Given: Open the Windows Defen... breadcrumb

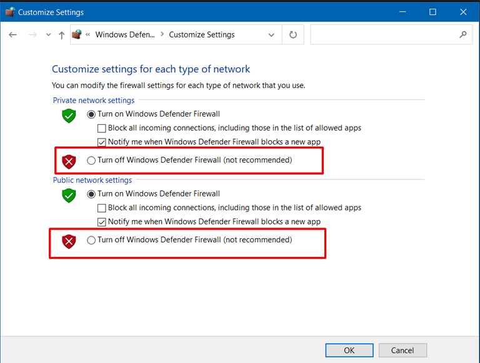Looking at the screenshot, I should coord(125,34).
